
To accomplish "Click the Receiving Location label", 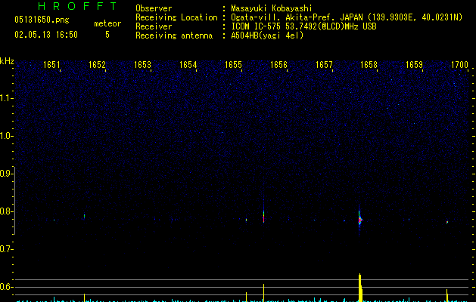I will (x=176, y=17).
